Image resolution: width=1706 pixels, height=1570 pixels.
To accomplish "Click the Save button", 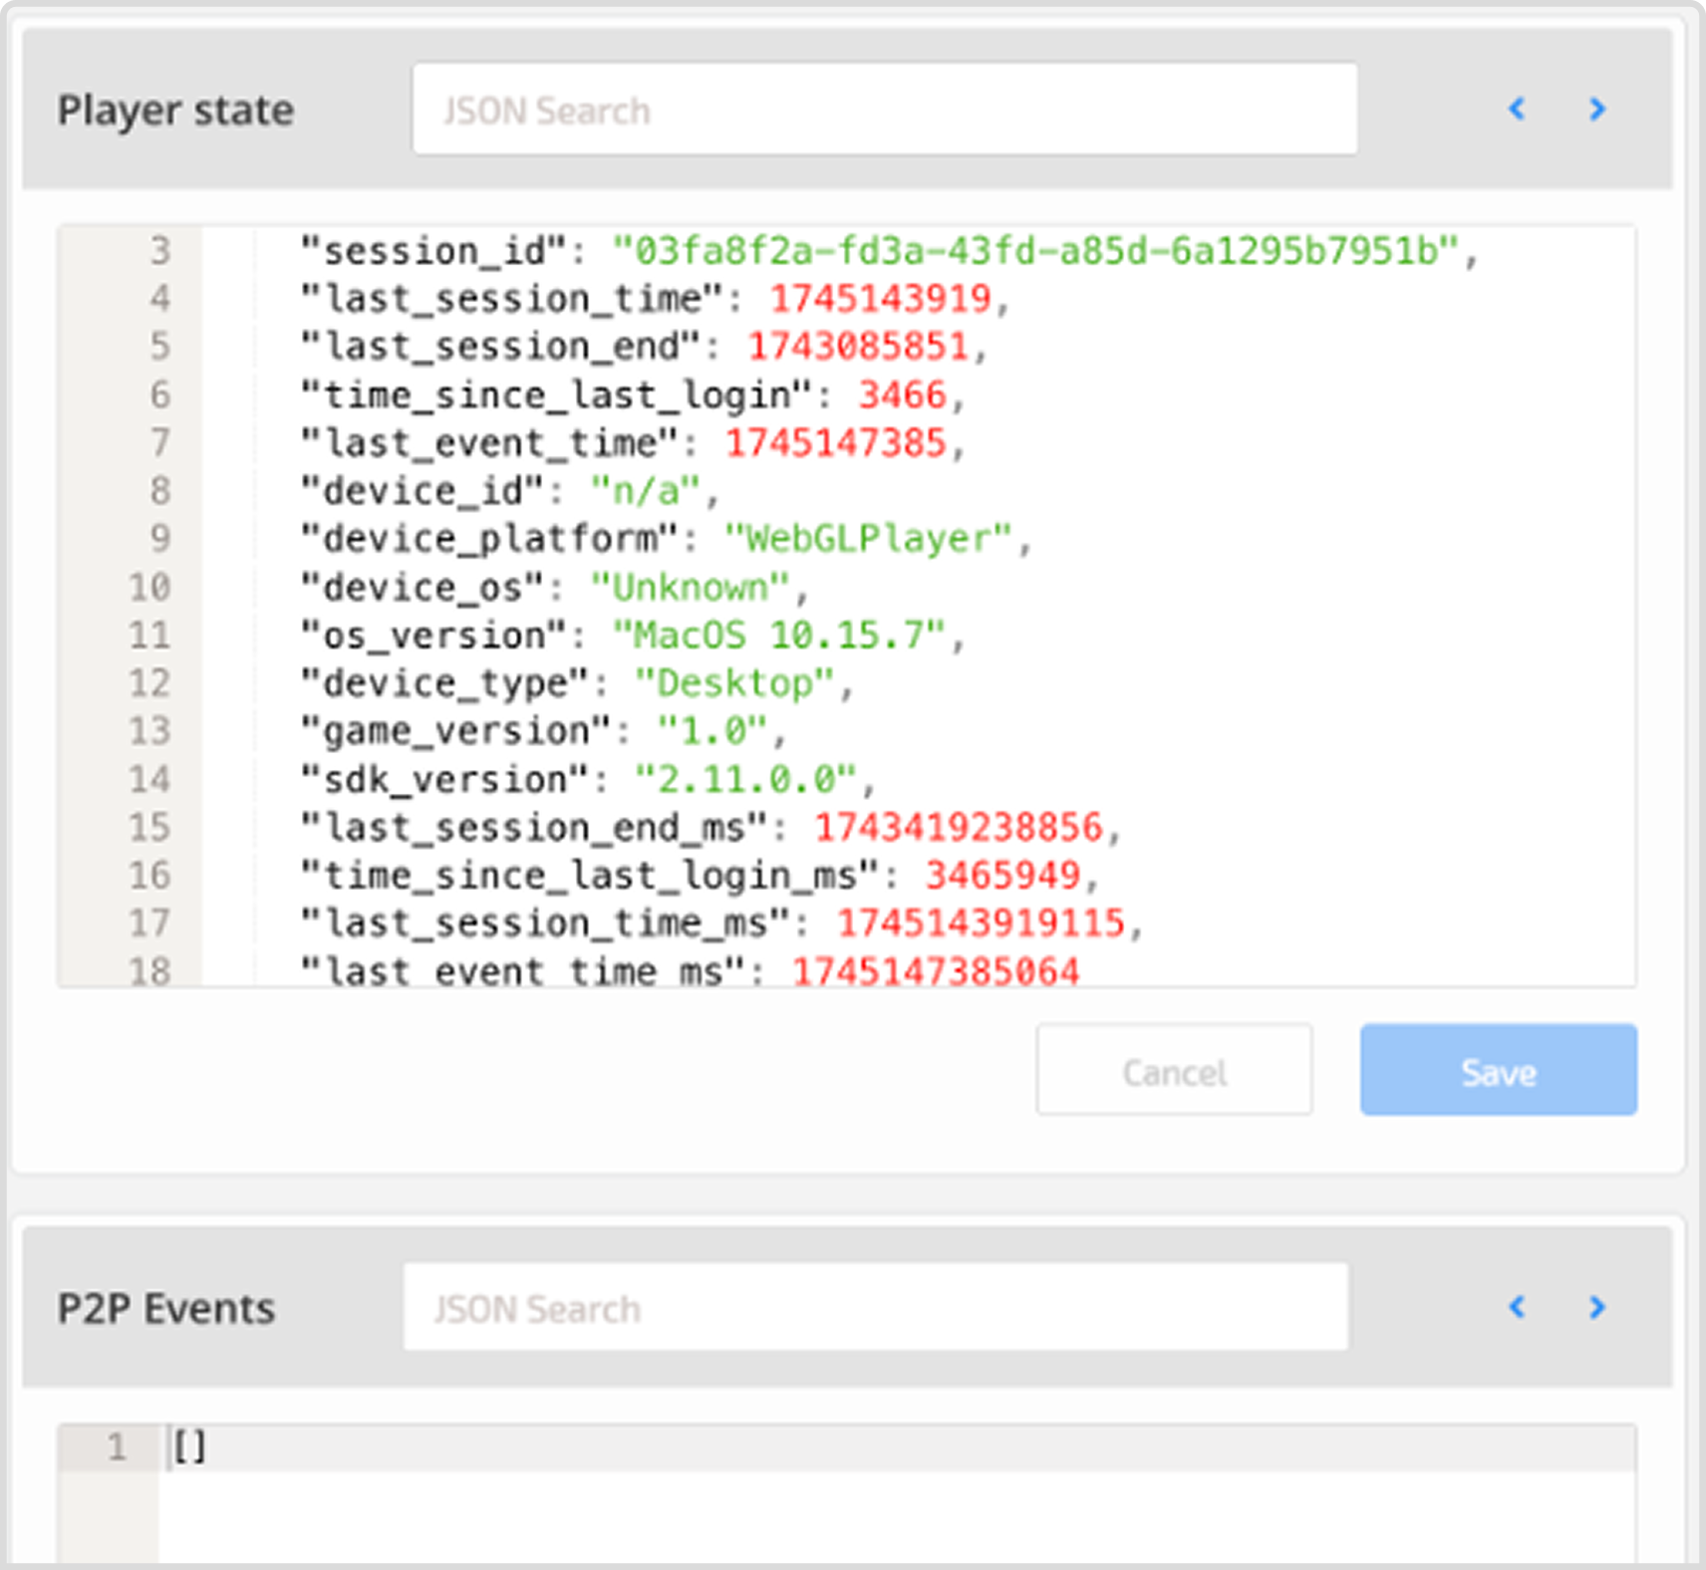I will (x=1499, y=1070).
